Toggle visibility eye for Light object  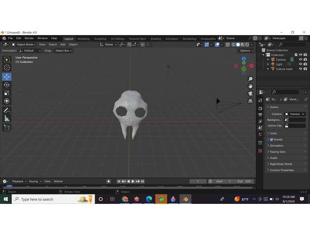pos(300,64)
